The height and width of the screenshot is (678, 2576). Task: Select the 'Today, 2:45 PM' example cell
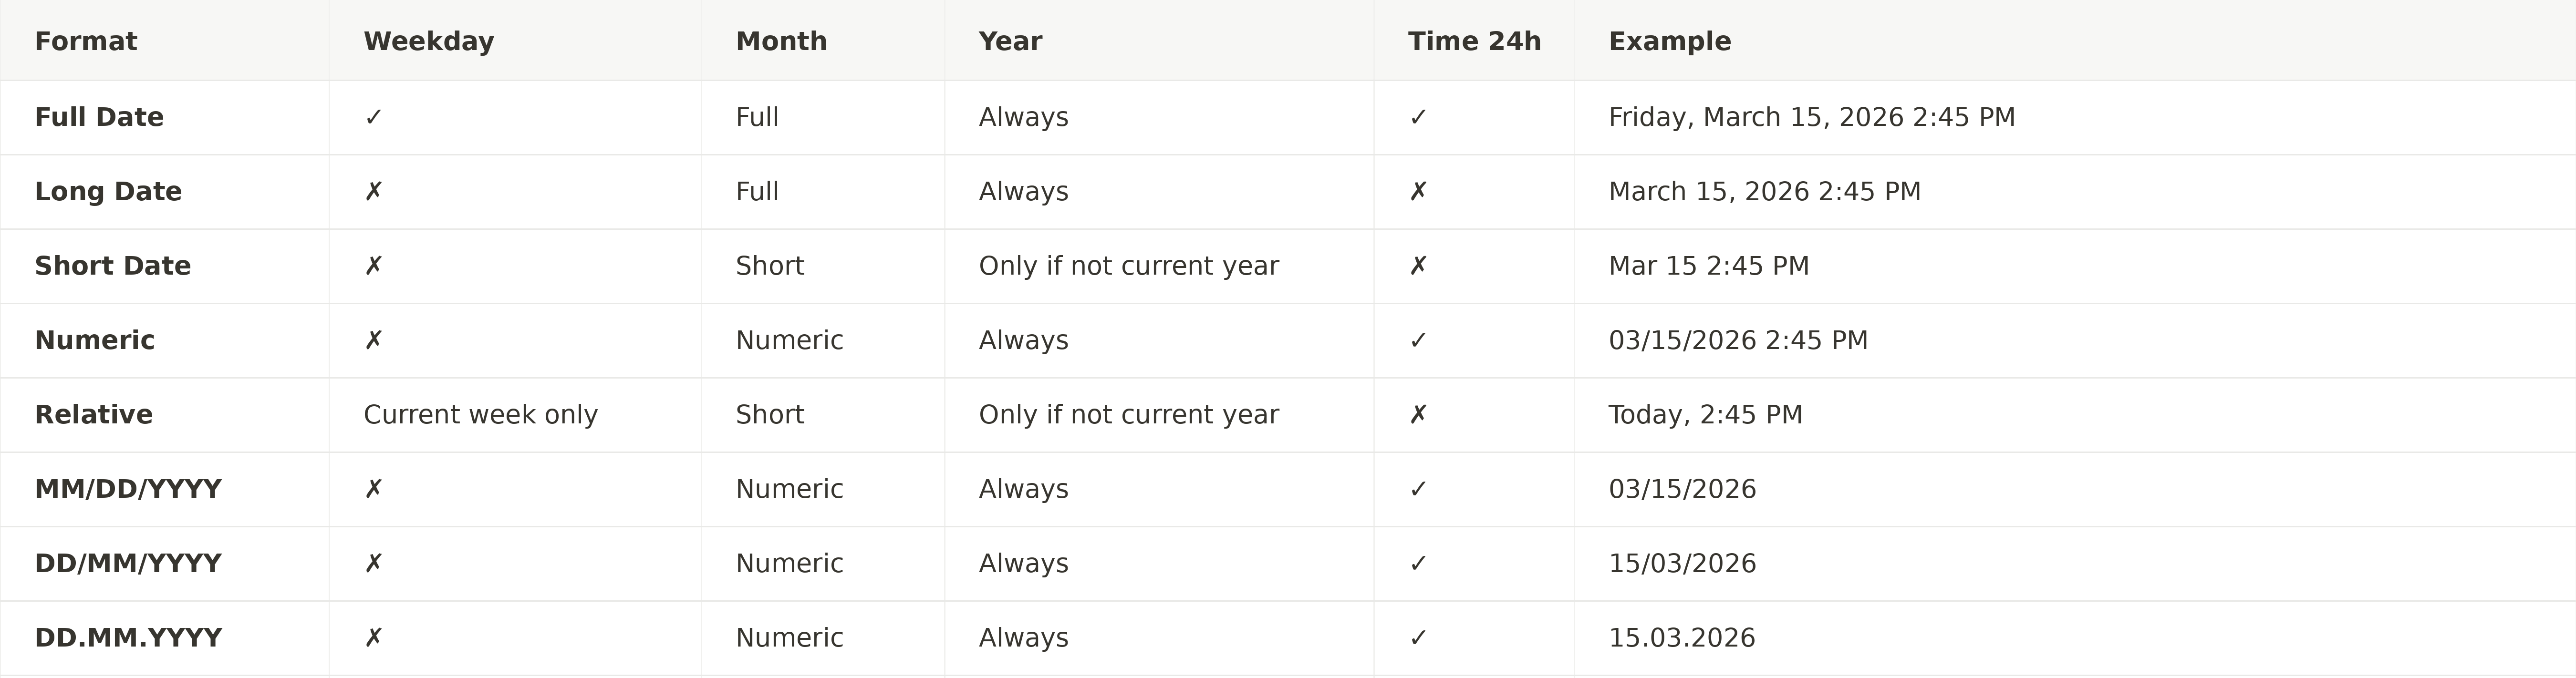click(x=1705, y=414)
